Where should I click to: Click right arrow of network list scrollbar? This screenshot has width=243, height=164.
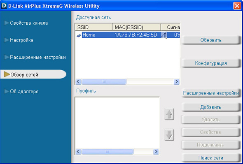click(176, 81)
